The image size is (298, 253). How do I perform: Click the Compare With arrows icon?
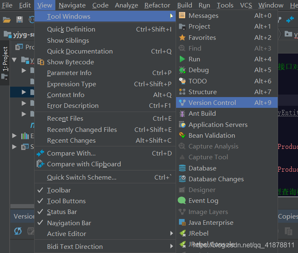coord(40,153)
